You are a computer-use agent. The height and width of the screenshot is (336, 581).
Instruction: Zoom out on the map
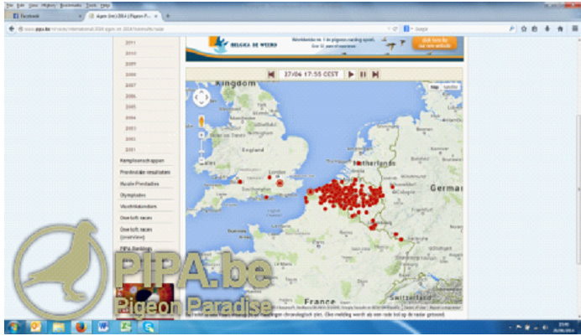pos(201,160)
